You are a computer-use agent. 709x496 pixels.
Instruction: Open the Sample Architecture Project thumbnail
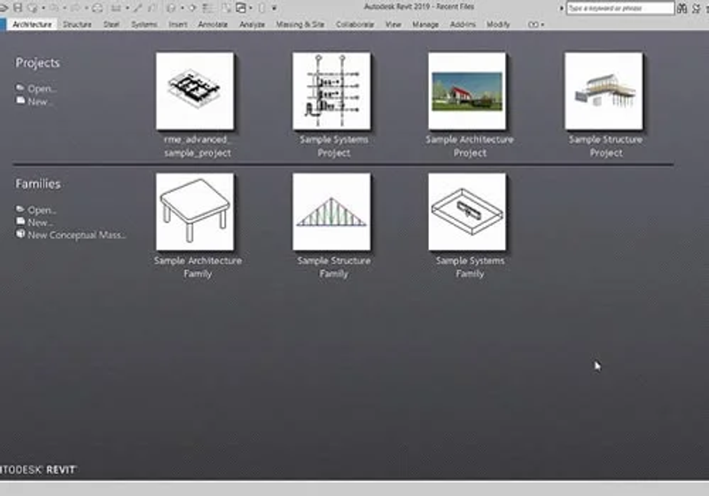[467, 91]
